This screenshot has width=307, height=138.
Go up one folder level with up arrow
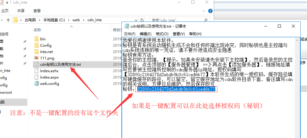point(7,20)
